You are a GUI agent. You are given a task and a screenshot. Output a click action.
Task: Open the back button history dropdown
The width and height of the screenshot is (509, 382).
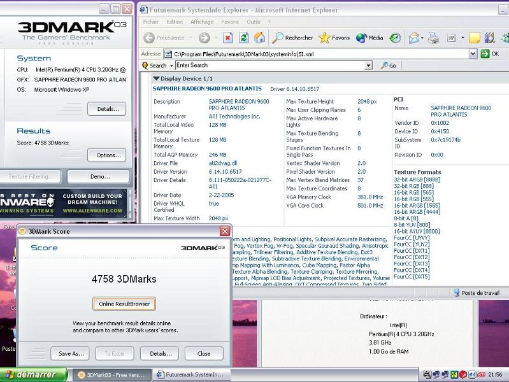[x=190, y=38]
